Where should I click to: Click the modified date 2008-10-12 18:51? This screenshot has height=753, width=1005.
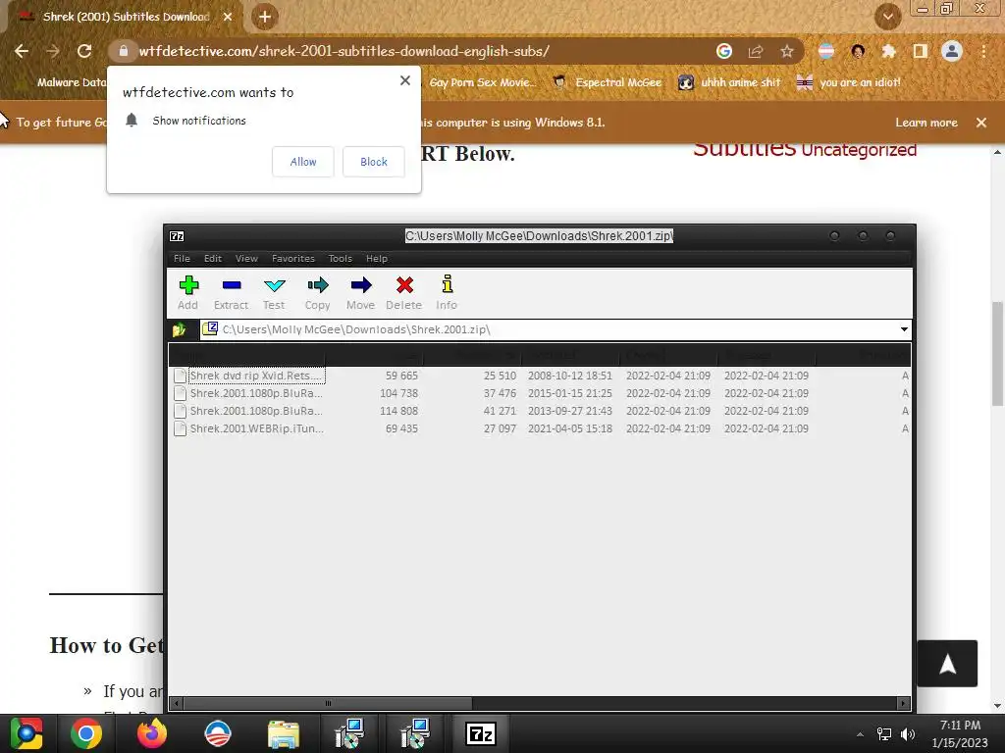570,376
